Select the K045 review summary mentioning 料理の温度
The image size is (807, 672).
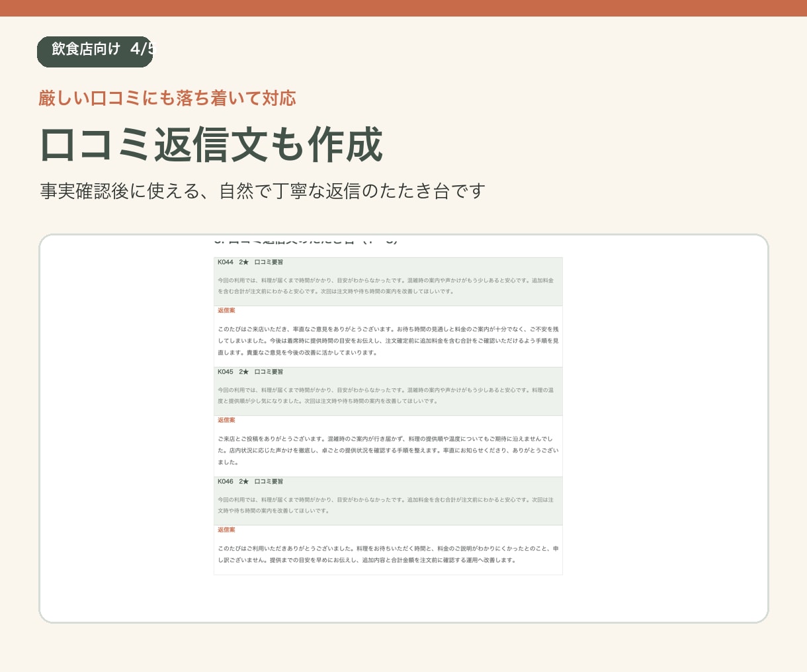point(386,396)
